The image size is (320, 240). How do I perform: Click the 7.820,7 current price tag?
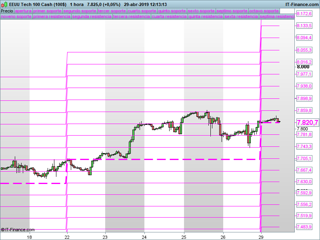pos(307,122)
